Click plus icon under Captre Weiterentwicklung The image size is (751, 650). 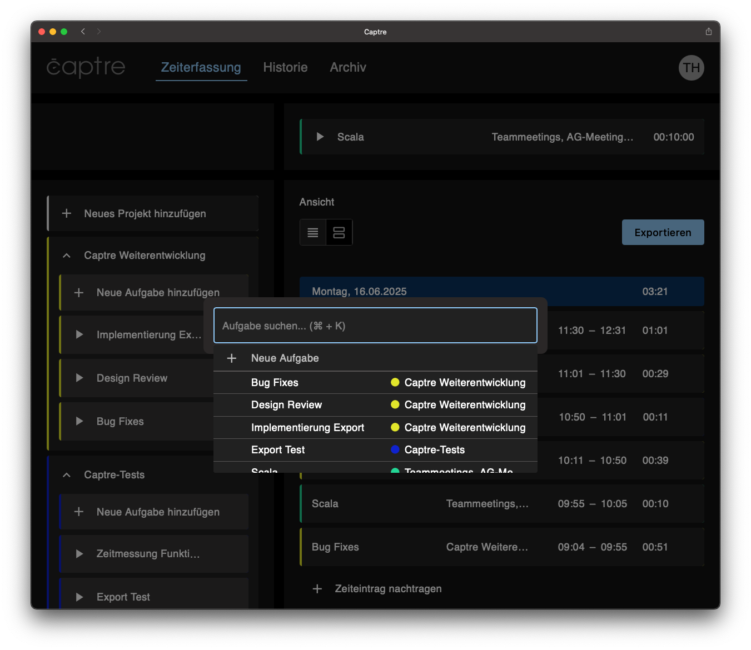click(79, 292)
